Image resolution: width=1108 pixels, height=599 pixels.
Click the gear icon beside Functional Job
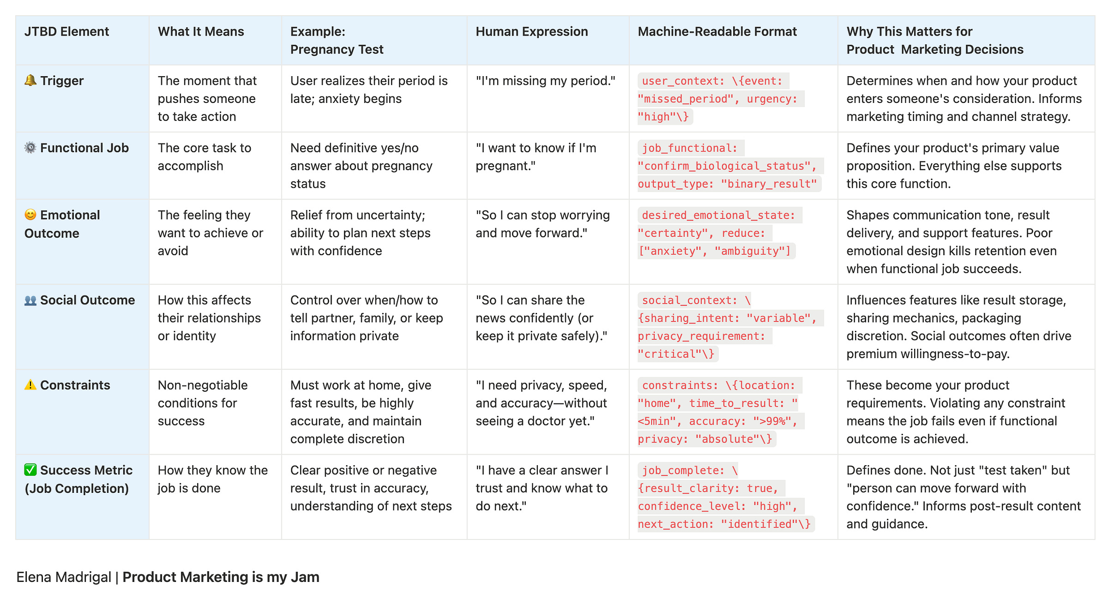(30, 148)
